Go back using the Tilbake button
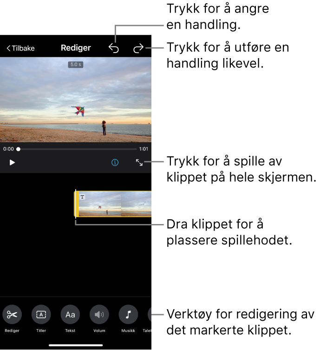The height and width of the screenshot is (350, 320). (20, 48)
